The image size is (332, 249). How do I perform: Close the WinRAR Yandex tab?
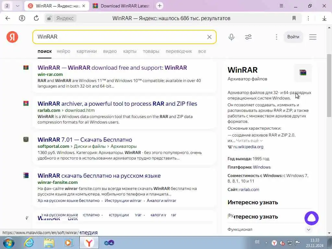tap(84, 6)
